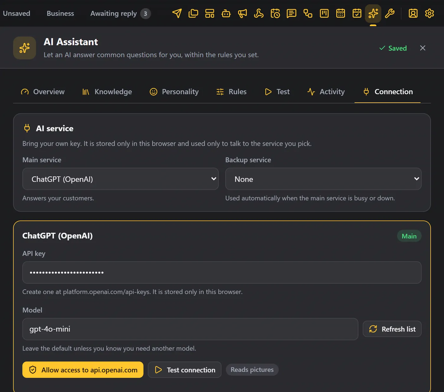Screen dimensions: 444x392
Task: Open the chat message lines icon
Action: (x=291, y=13)
